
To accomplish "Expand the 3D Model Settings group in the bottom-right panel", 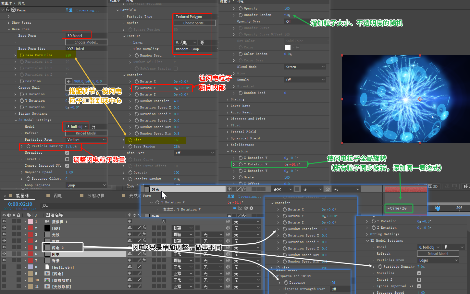I will (x=368, y=241).
